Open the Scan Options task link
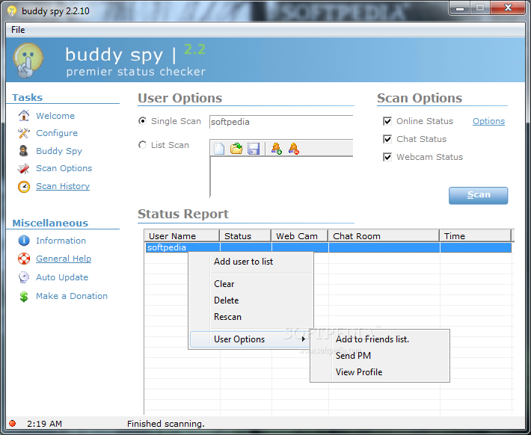531x435 pixels. [x=64, y=168]
